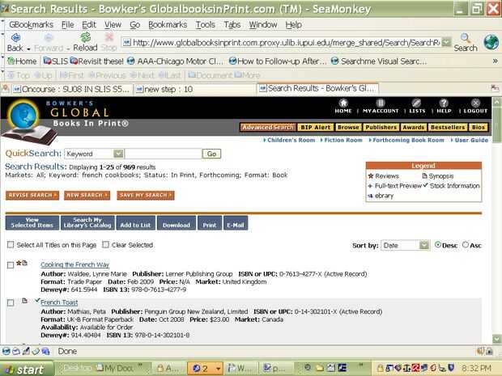Click the SAVE MY SEARCH button
502x376 pixels.
point(146,195)
